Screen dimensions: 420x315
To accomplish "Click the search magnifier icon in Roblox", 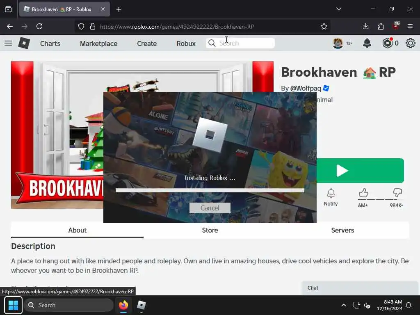I will (x=212, y=43).
